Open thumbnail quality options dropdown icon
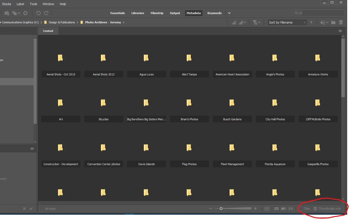349x219 pixels. (242, 23)
